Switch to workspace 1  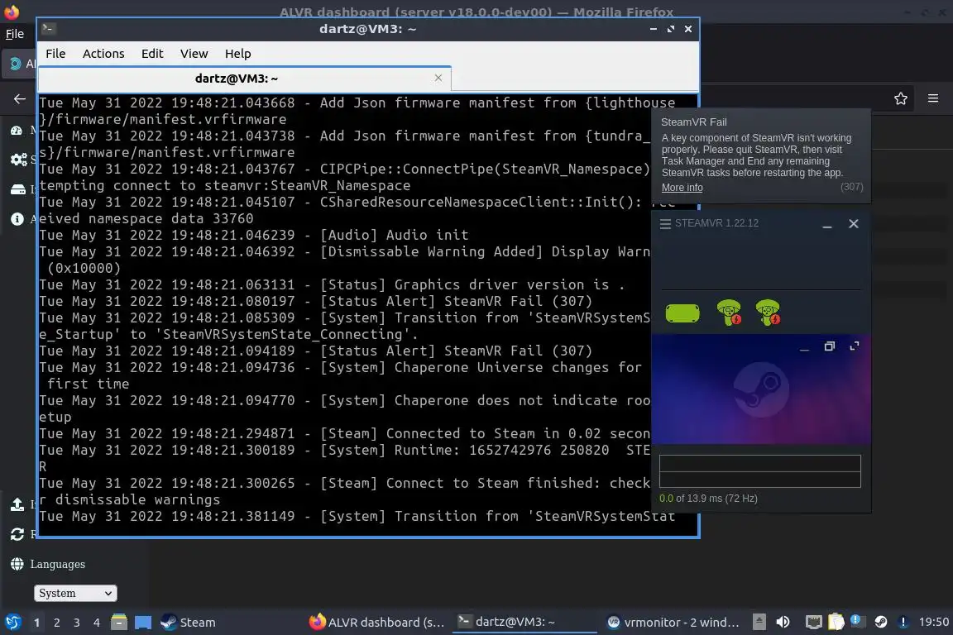tap(37, 623)
